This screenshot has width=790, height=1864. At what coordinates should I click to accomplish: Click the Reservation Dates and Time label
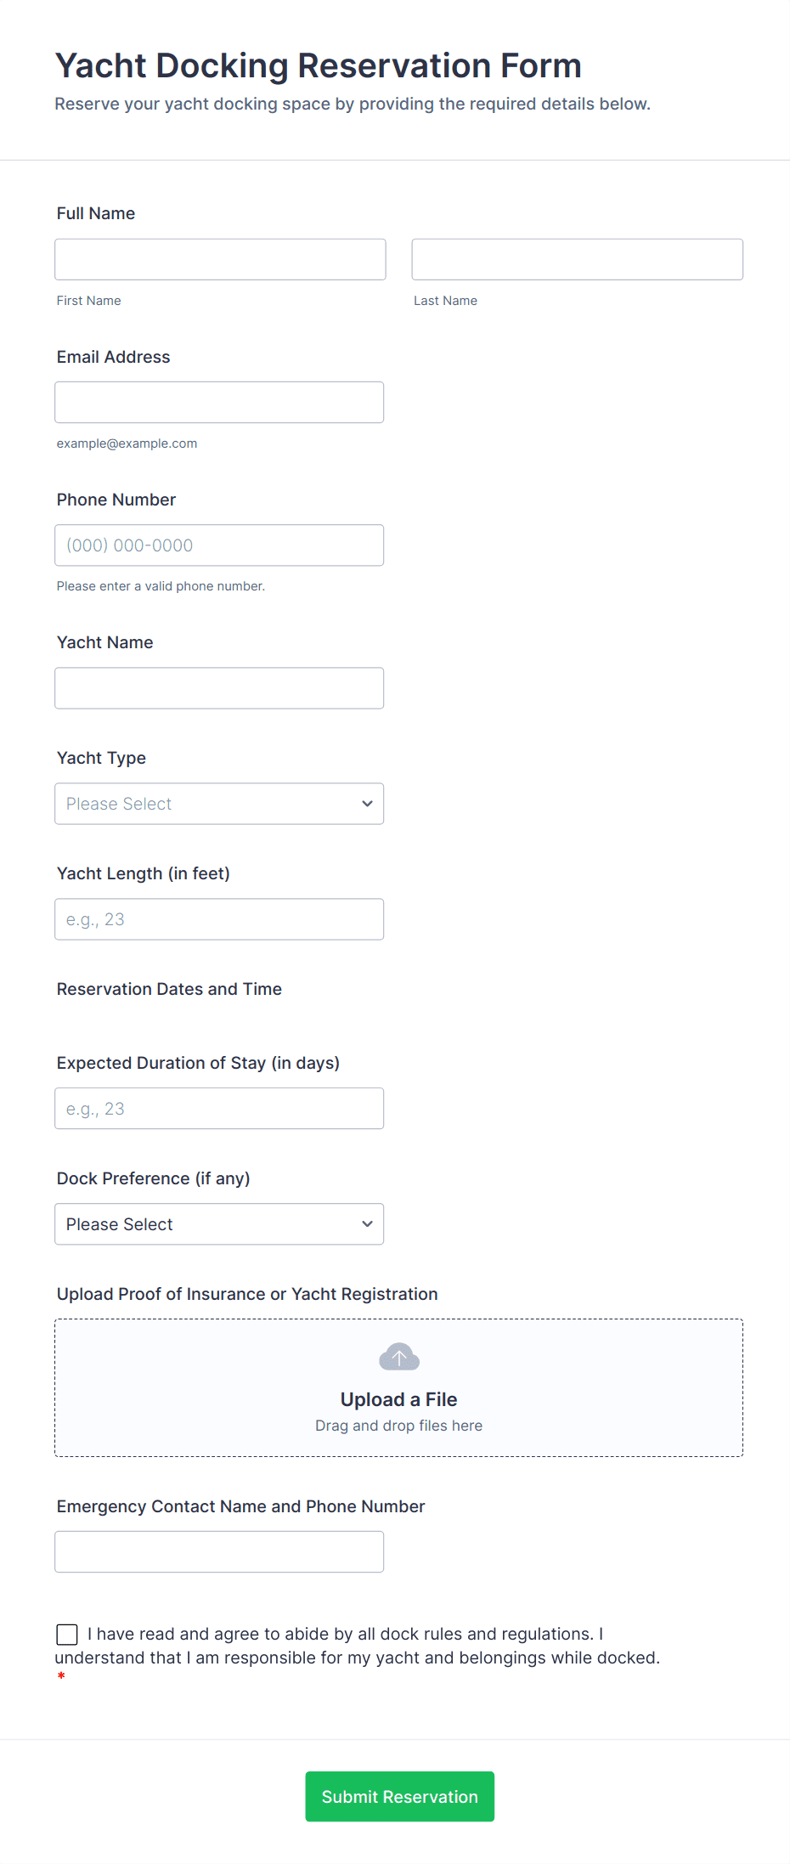click(169, 989)
